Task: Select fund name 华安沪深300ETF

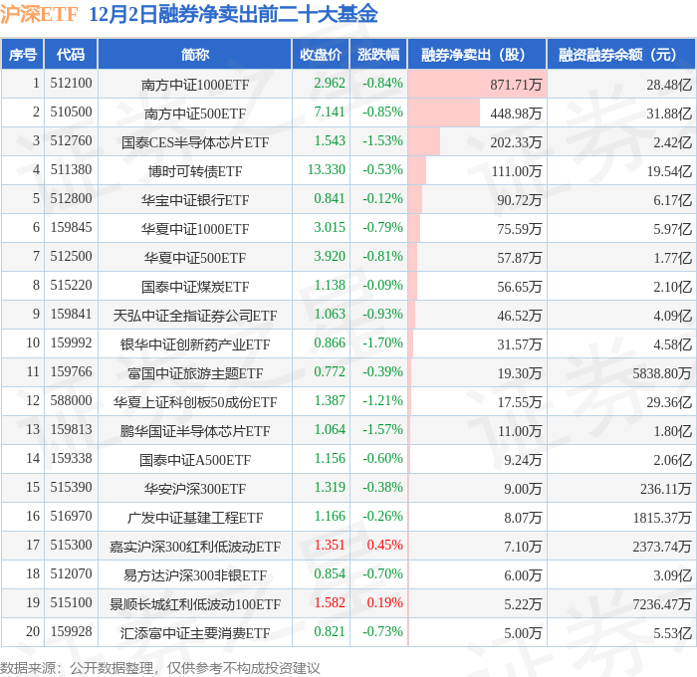Action: (195, 489)
